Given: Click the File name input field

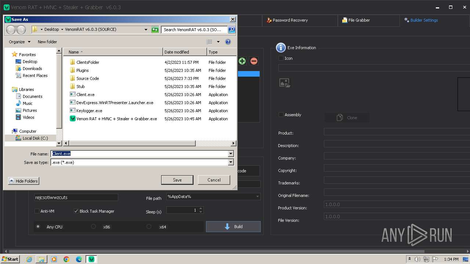Looking at the screenshot, I should [139, 154].
